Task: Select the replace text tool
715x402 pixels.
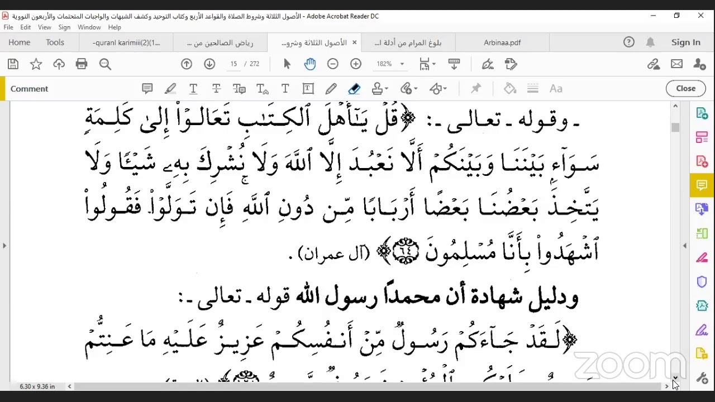Action: tap(239, 88)
